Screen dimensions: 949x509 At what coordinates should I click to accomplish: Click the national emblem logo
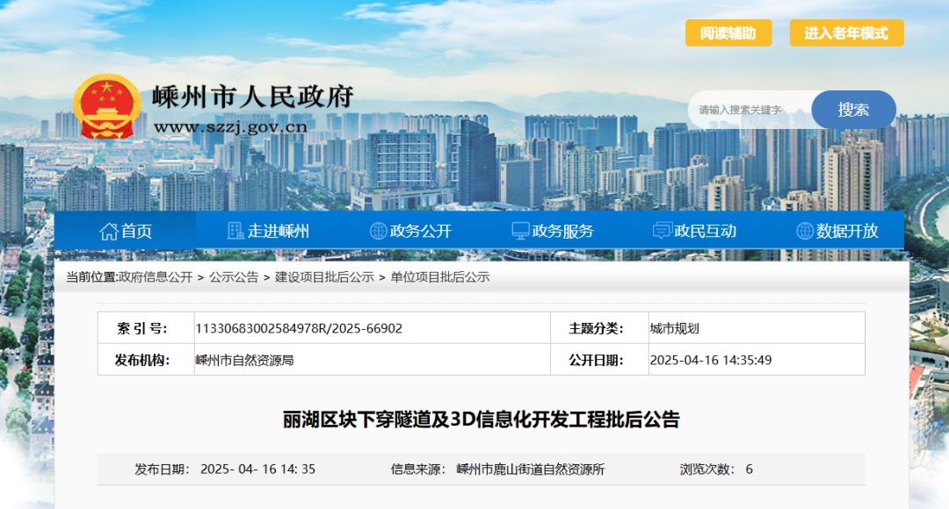point(106,106)
